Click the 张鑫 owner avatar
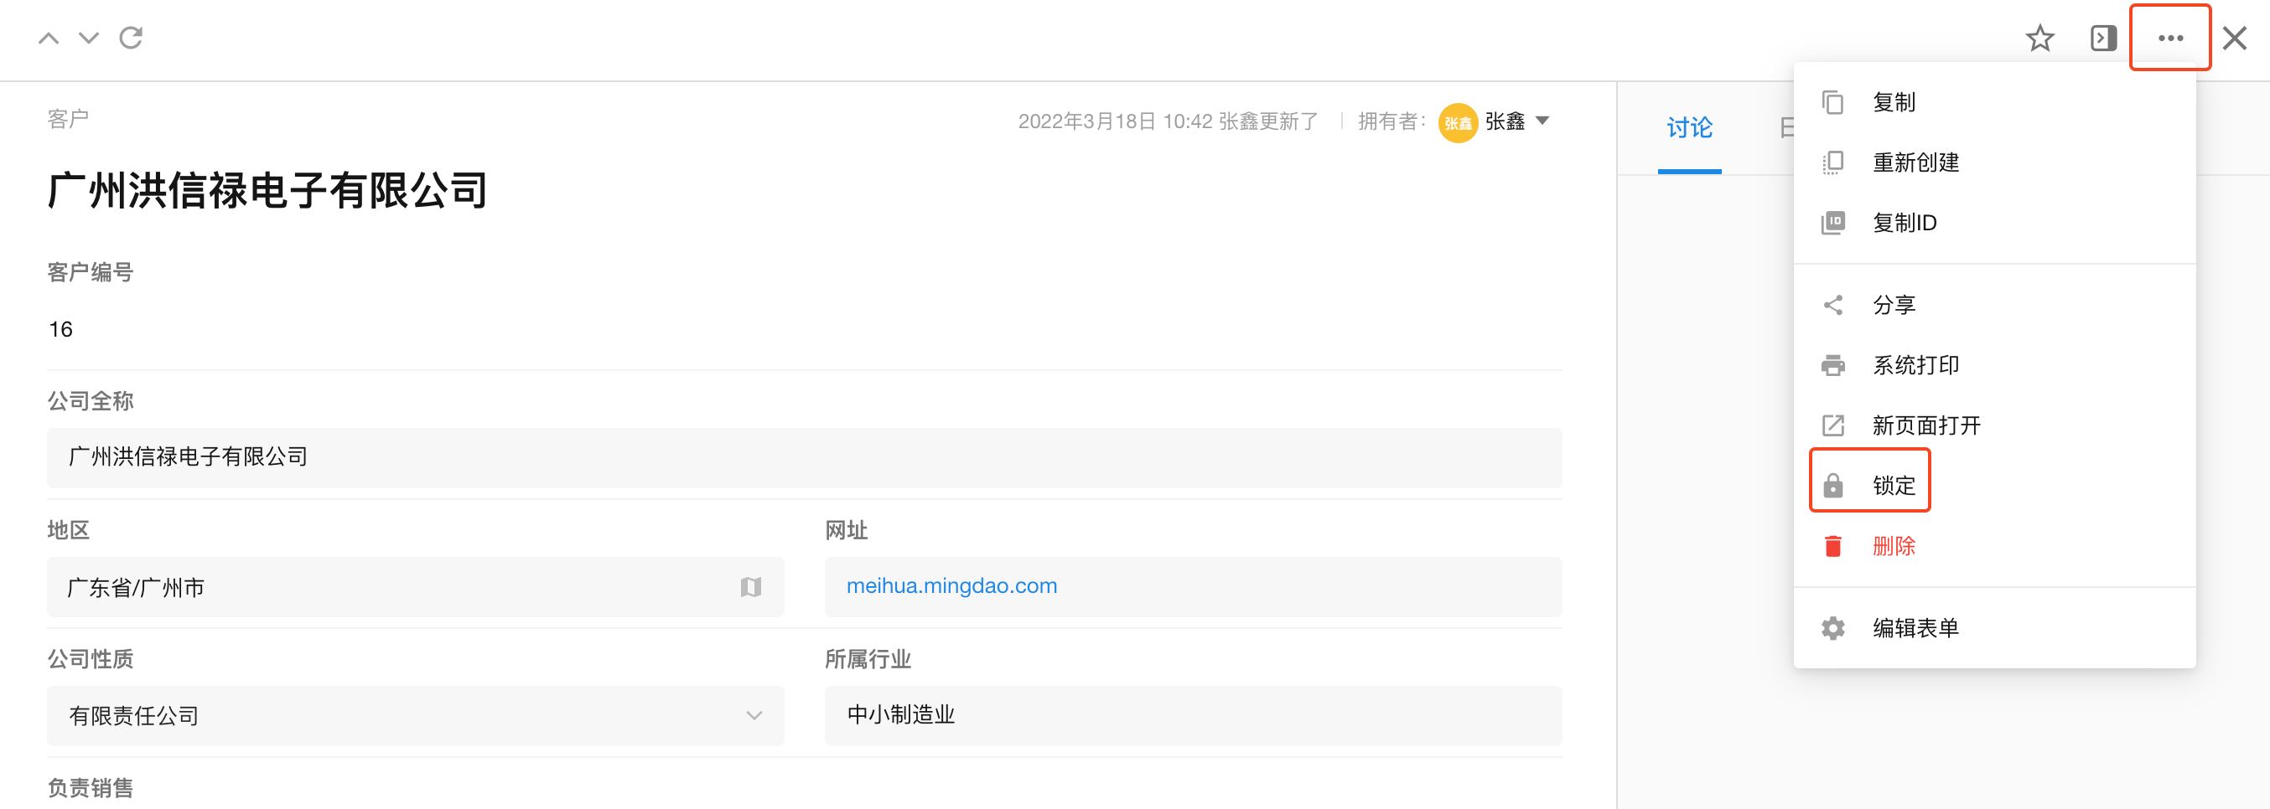The image size is (2270, 809). pyautogui.click(x=1457, y=122)
